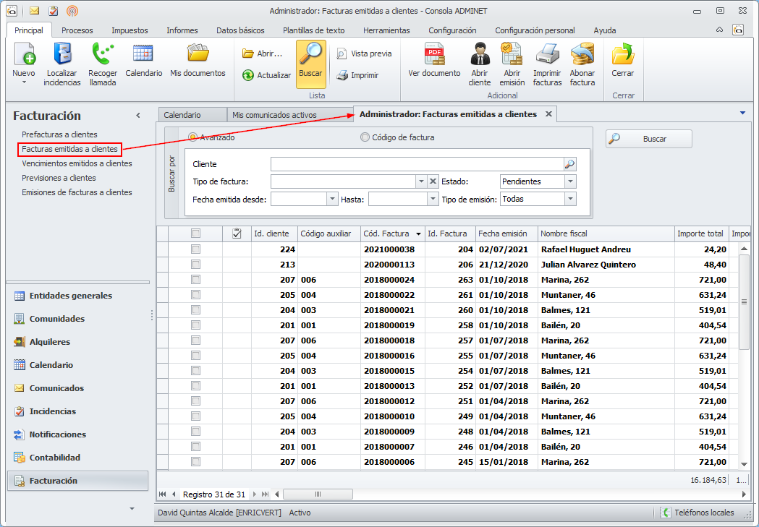The width and height of the screenshot is (759, 527).
Task: Open the Calendario ribbon icon
Action: tap(143, 53)
